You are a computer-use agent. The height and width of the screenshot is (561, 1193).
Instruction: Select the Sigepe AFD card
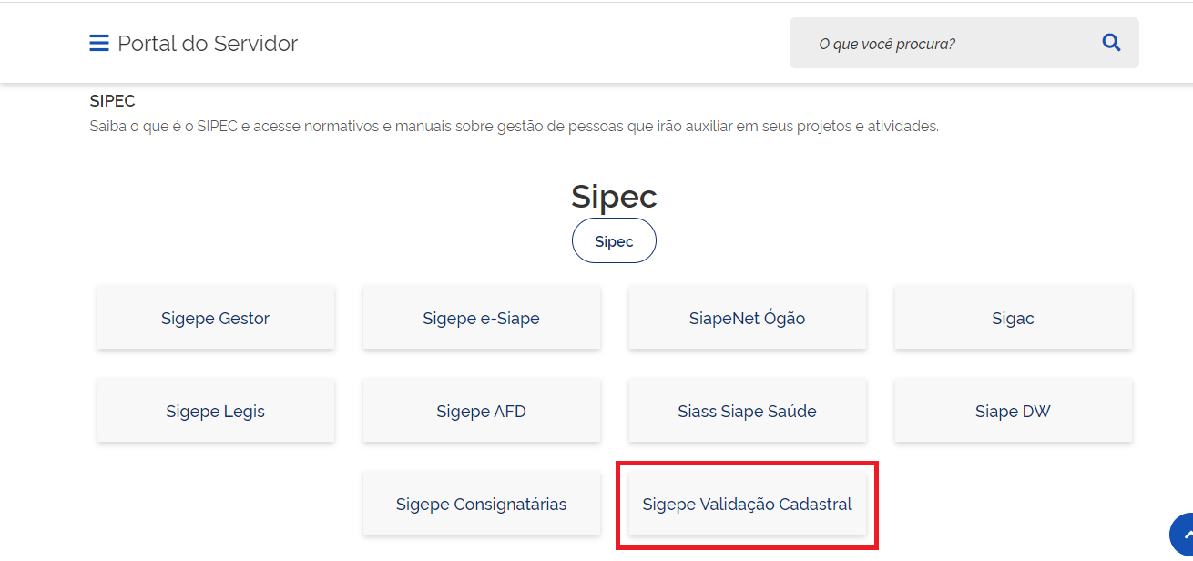click(x=482, y=412)
